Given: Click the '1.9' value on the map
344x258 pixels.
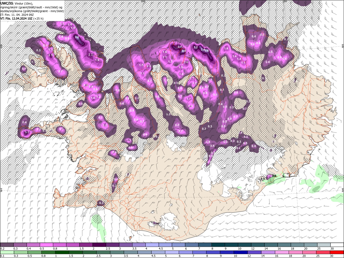Looking at the screenshot, I should [97, 60].
